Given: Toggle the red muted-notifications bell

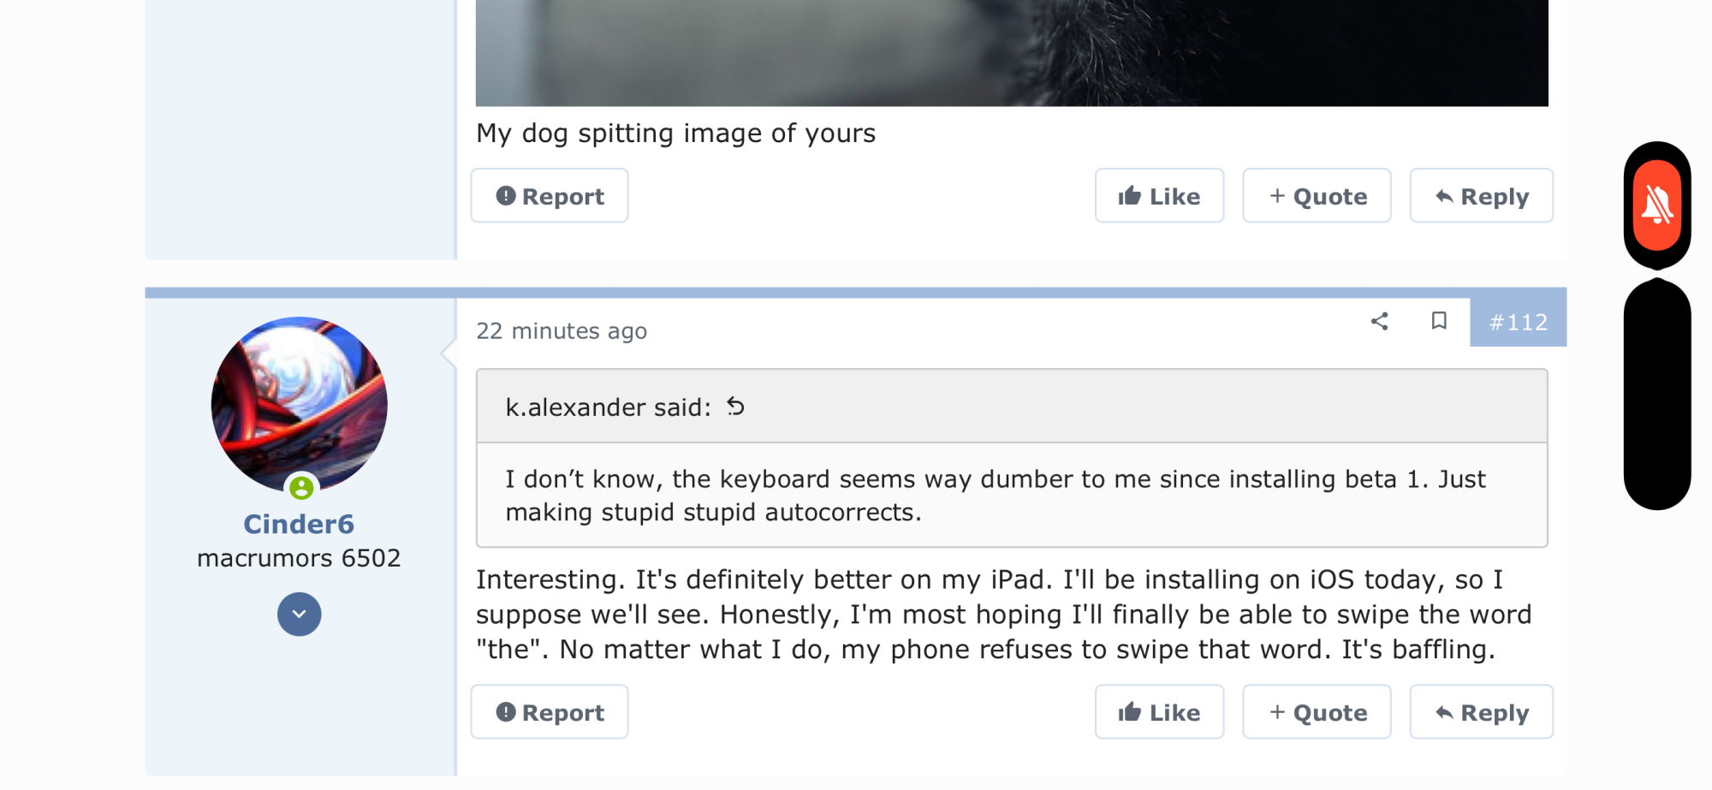Looking at the screenshot, I should point(1657,205).
